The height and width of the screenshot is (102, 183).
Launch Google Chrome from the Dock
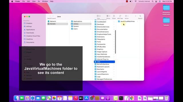tap(132, 98)
